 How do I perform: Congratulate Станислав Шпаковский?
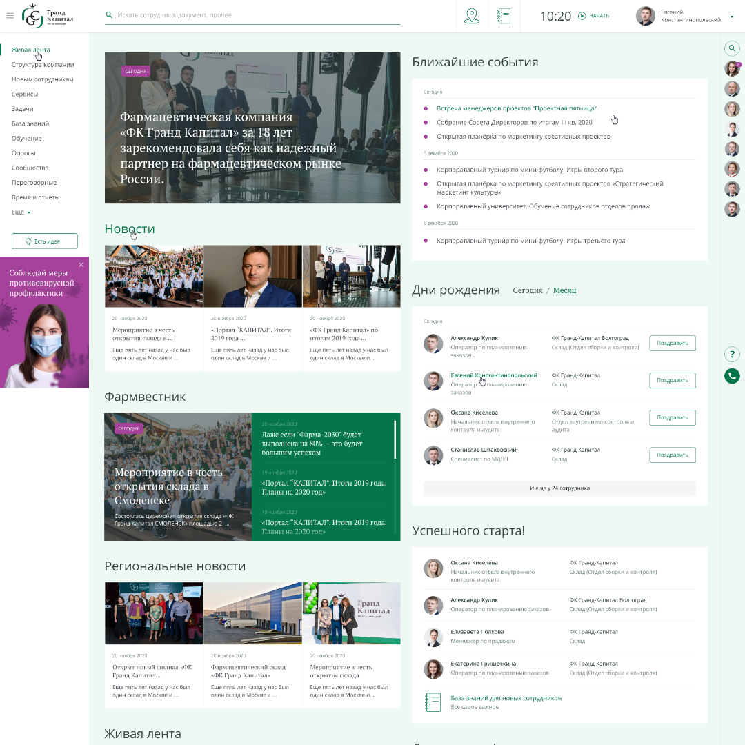point(673,455)
